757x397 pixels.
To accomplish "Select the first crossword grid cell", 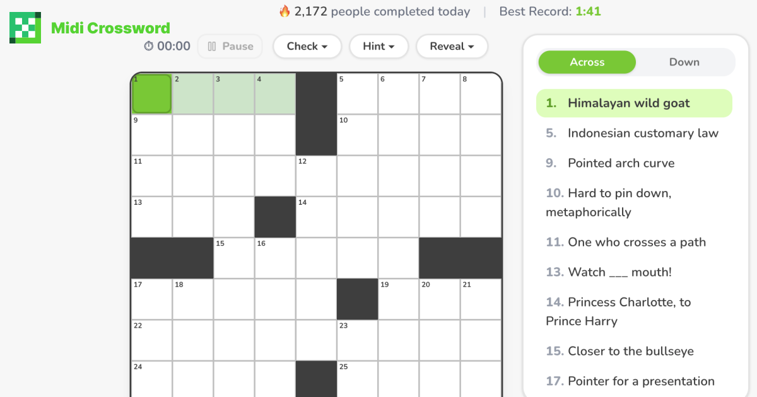I will coord(151,93).
